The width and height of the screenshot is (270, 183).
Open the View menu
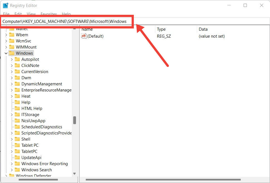click(x=31, y=14)
